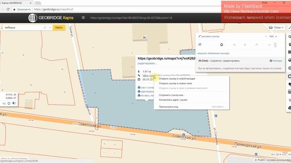Viewport: 291px width, 163px height.
Task: Click the 62860.67 coordinate value
Action: (11, 98)
